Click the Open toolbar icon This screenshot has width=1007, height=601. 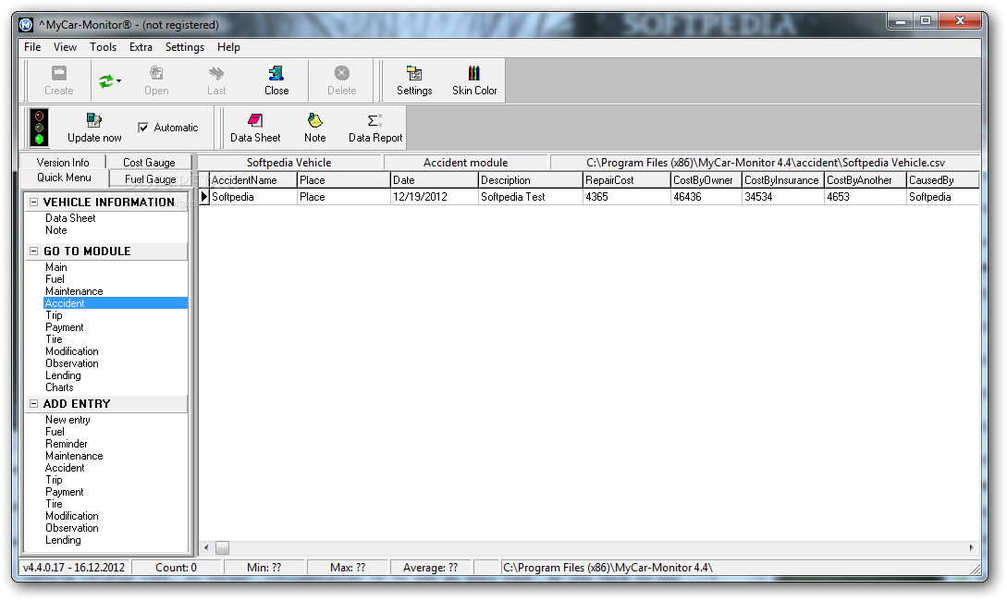point(156,80)
